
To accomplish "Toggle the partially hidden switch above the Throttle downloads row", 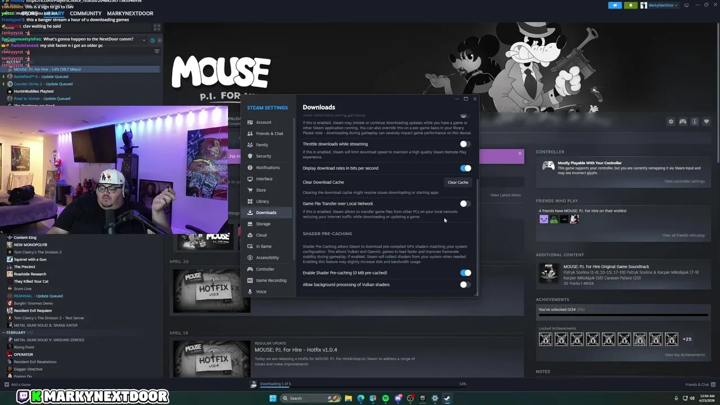I will pos(465,115).
